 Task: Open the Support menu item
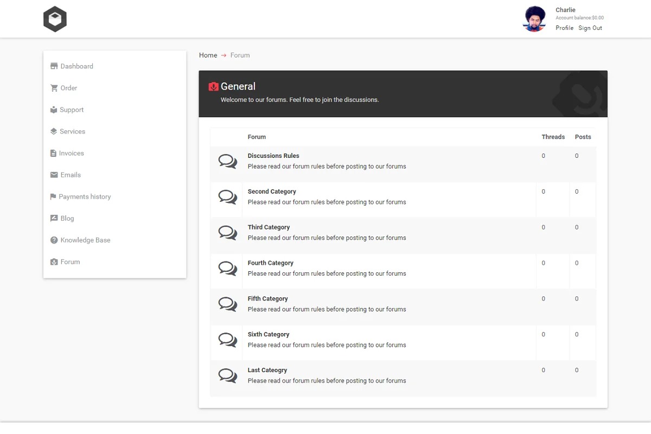tap(72, 110)
